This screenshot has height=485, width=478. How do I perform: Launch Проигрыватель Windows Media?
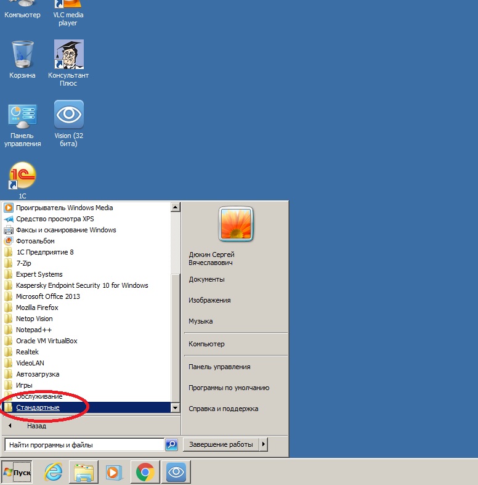click(86, 208)
